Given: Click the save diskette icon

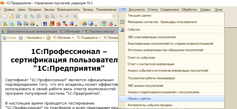Looking at the screenshot, I should tap(18, 16).
